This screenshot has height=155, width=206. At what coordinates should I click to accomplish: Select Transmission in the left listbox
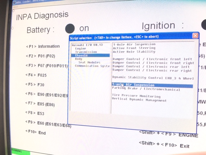[86, 52]
